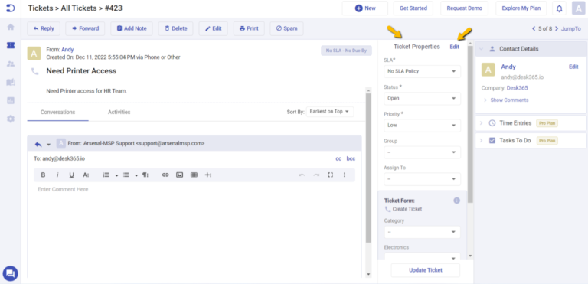Undo last edit in editor
The width and height of the screenshot is (588, 284).
click(302, 175)
